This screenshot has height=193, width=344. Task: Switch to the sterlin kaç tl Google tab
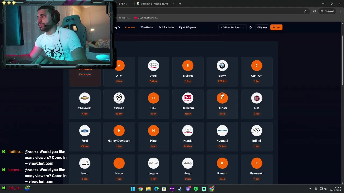[x=154, y=3]
